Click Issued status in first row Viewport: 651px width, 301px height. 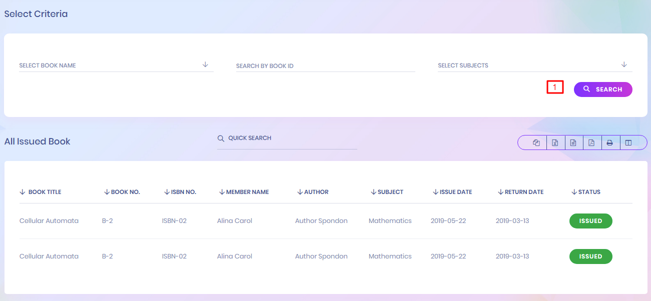590,221
